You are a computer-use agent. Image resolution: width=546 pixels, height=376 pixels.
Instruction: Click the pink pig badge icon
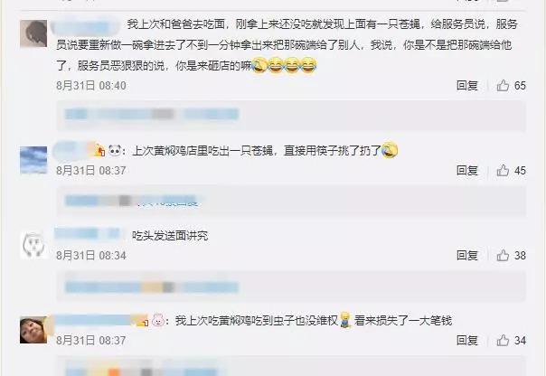[x=158, y=320]
